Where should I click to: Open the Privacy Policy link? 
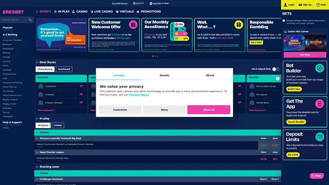[x=139, y=95]
